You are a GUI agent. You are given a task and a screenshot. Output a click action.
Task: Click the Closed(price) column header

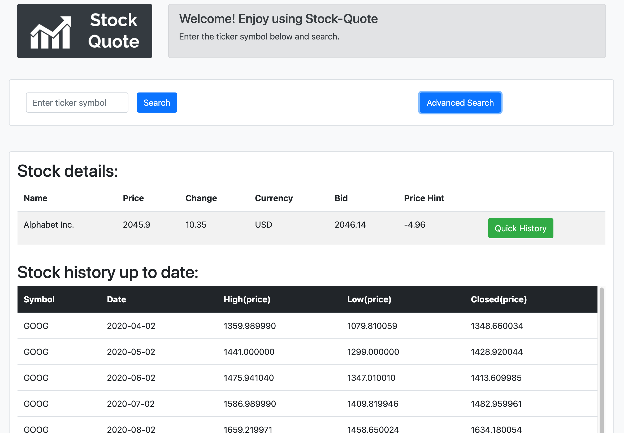[498, 299]
